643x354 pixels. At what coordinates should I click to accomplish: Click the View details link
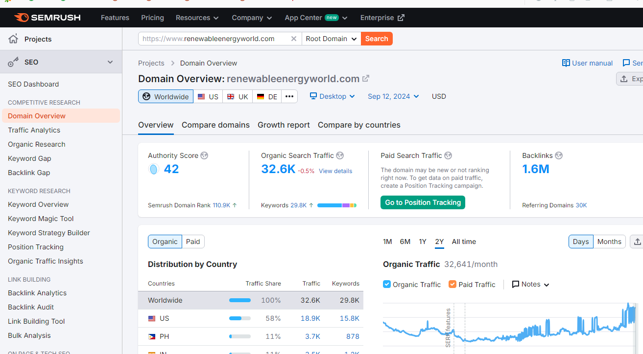pyautogui.click(x=335, y=171)
